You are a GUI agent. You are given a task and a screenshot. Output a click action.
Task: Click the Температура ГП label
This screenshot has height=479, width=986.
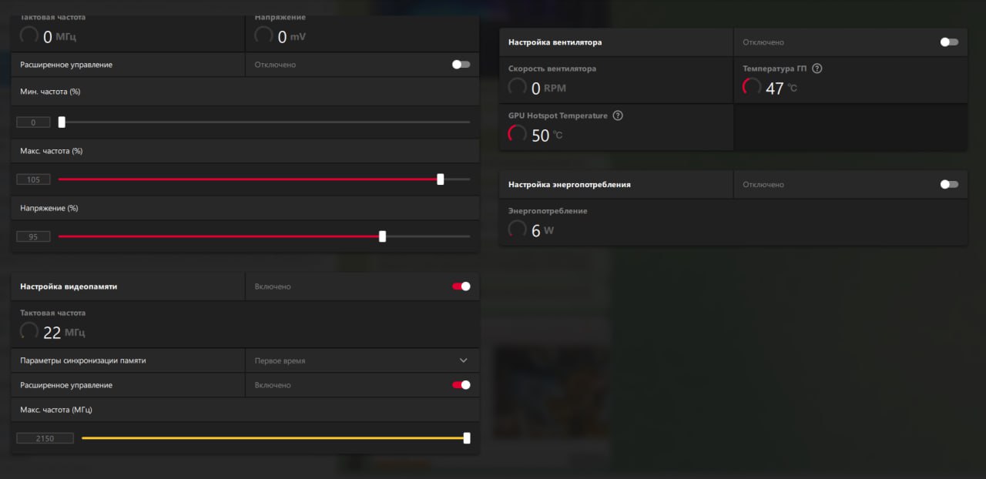pyautogui.click(x=775, y=69)
